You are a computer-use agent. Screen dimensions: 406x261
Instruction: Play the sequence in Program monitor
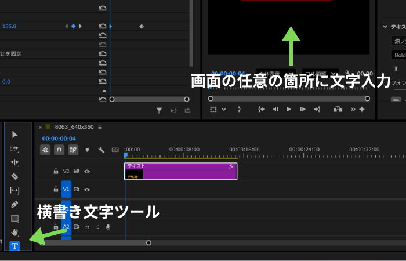pyautogui.click(x=289, y=109)
